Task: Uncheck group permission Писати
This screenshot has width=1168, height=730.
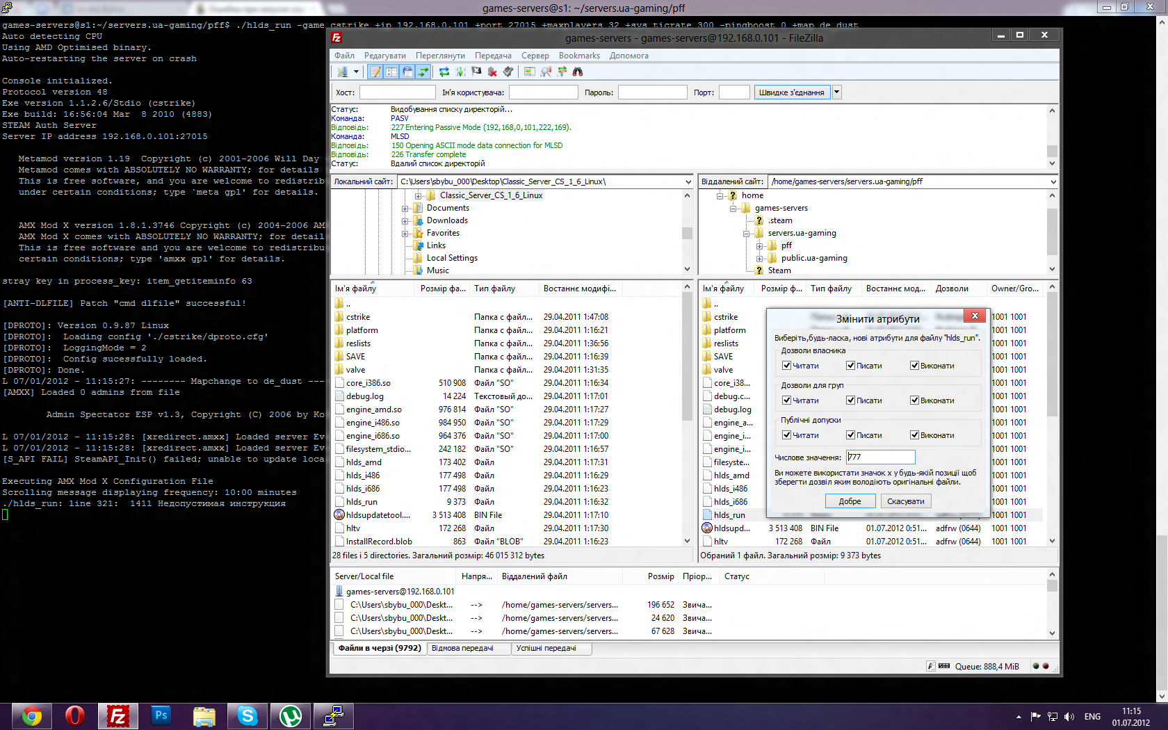Action: pyautogui.click(x=850, y=400)
